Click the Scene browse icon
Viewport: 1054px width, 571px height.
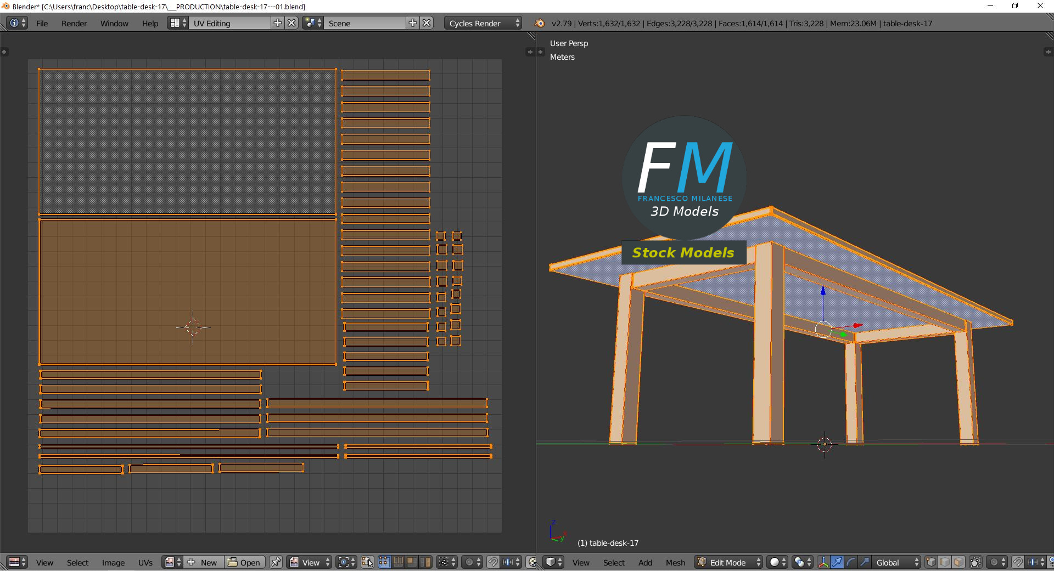(313, 23)
